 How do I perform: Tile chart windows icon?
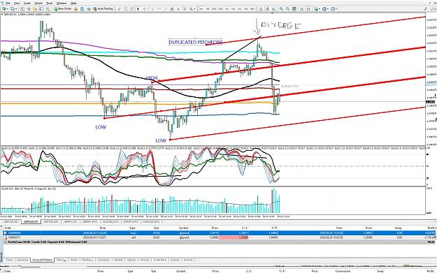[294, 9]
